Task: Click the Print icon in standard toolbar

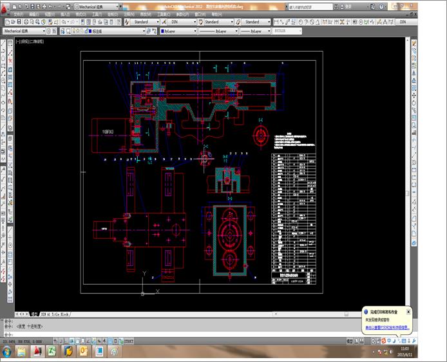Action: [26, 22]
